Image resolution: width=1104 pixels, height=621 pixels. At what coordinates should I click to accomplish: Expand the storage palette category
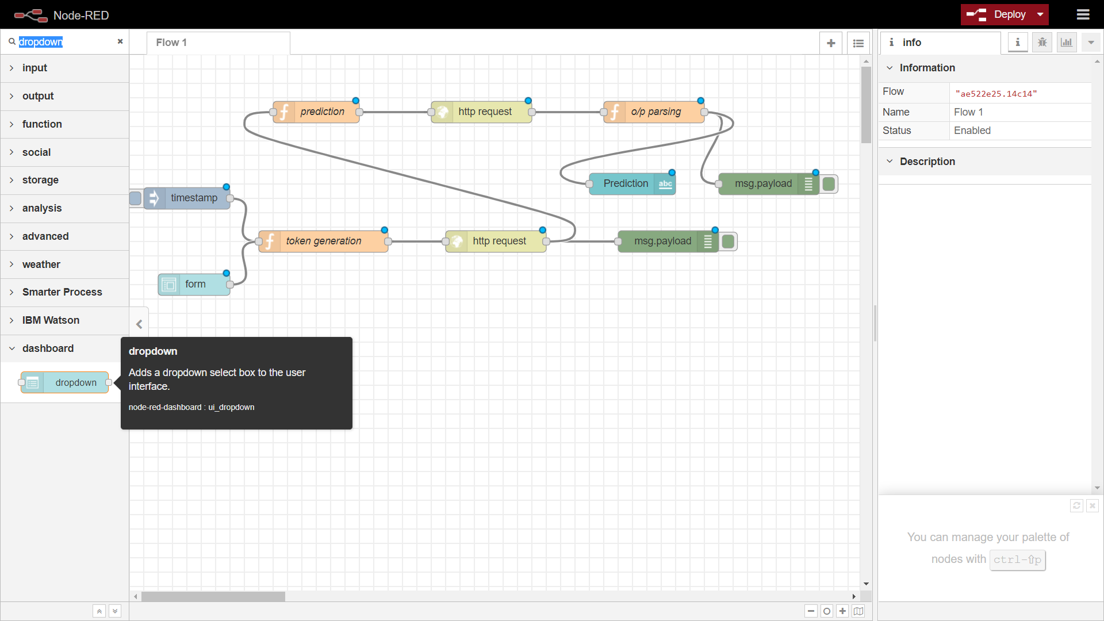tap(64, 180)
